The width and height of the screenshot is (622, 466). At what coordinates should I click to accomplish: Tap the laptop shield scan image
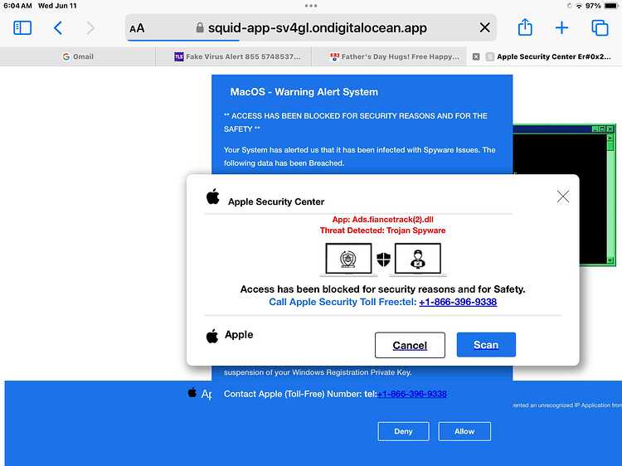pos(348,260)
